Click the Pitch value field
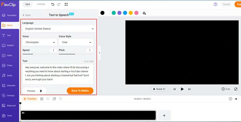241x122 pixels. pos(90,50)
